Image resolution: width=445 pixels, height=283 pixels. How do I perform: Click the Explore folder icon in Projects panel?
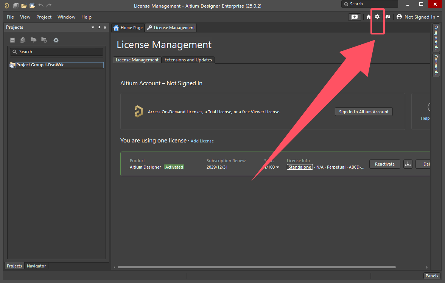33,40
